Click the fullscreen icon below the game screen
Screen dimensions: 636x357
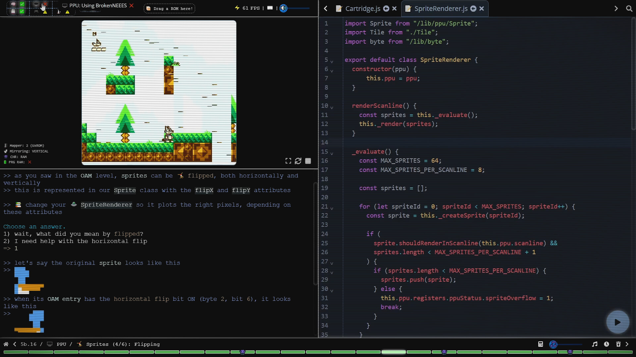pyautogui.click(x=288, y=161)
